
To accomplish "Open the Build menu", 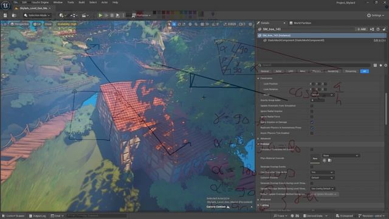I will point(81,2).
